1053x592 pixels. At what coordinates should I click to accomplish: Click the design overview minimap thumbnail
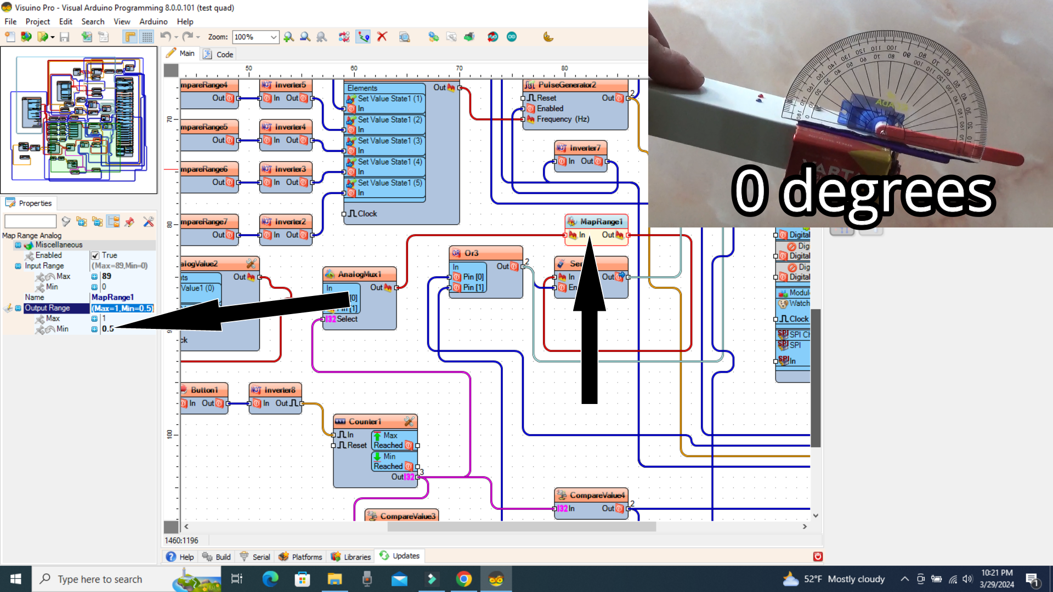[79, 119]
